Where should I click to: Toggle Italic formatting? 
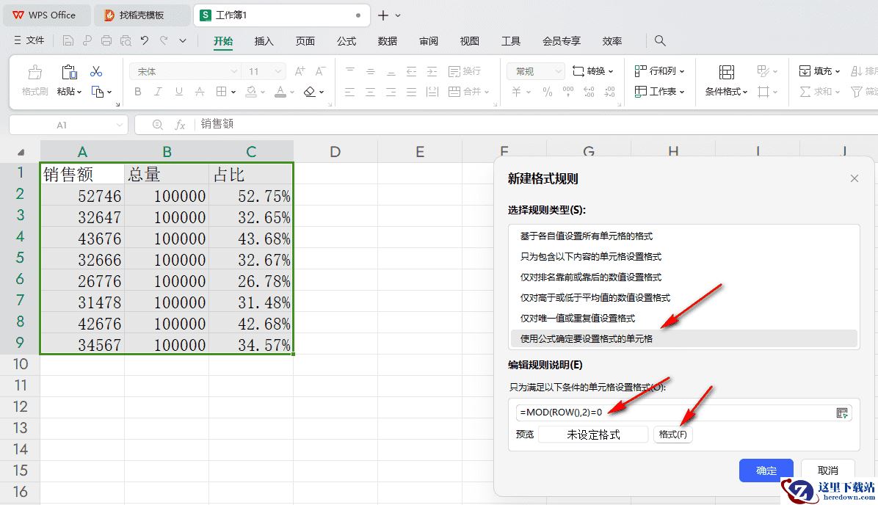(158, 91)
